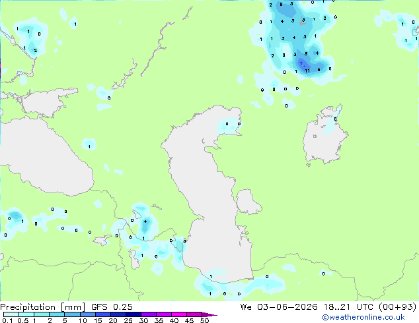Click the date 'We 03-06-2026' text
419x323 pixels.
279,307
